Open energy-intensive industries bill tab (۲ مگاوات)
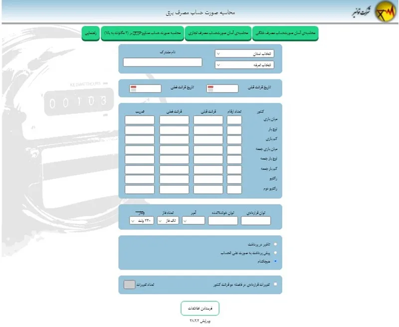This screenshot has height=327, width=399. click(x=143, y=33)
